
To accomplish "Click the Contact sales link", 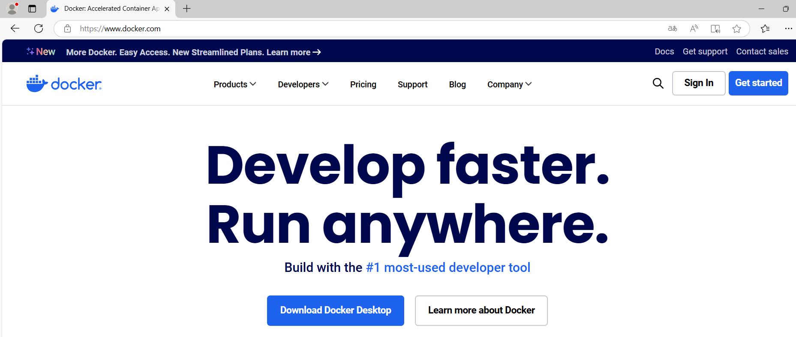I will click(x=762, y=51).
